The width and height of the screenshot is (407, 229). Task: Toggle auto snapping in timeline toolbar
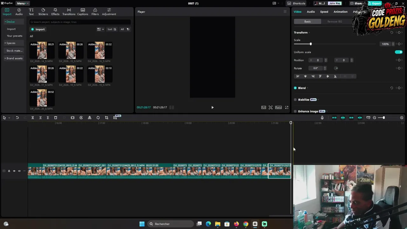coord(343,118)
